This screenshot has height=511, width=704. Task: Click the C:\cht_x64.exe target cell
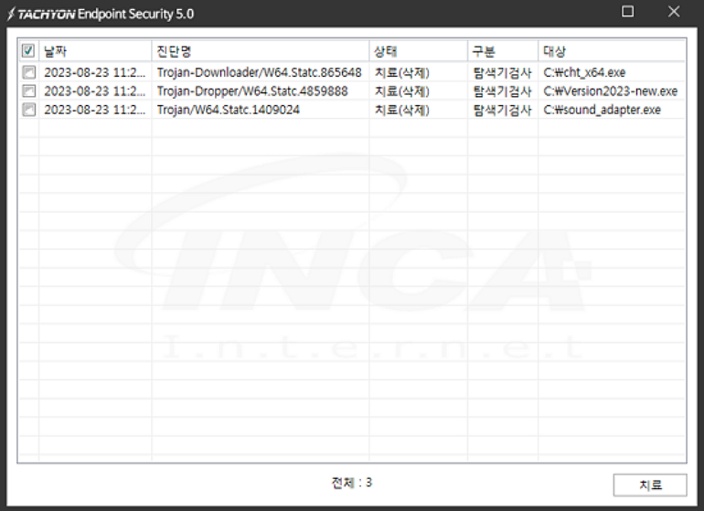point(584,72)
